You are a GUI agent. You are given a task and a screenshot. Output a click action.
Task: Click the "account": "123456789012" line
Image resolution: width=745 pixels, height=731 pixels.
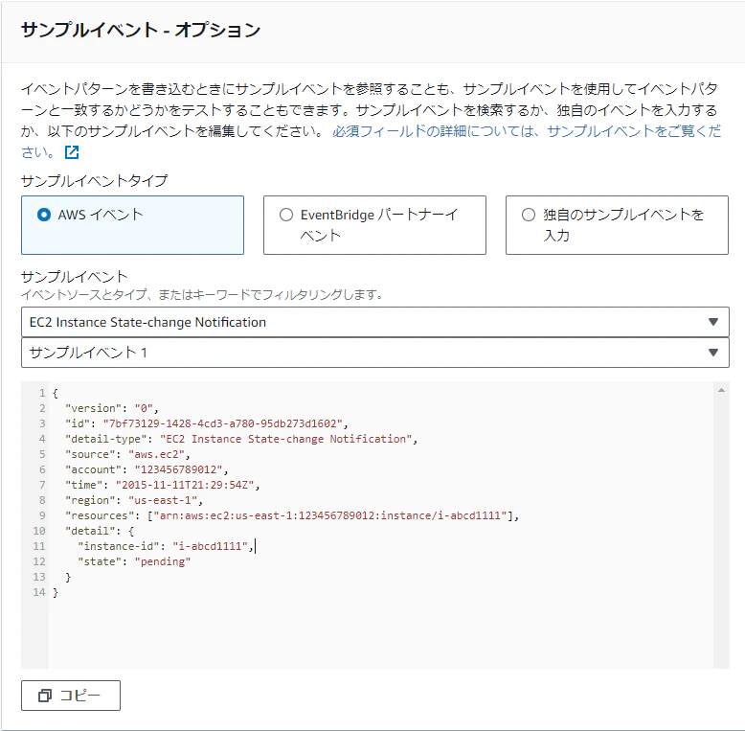click(x=147, y=469)
